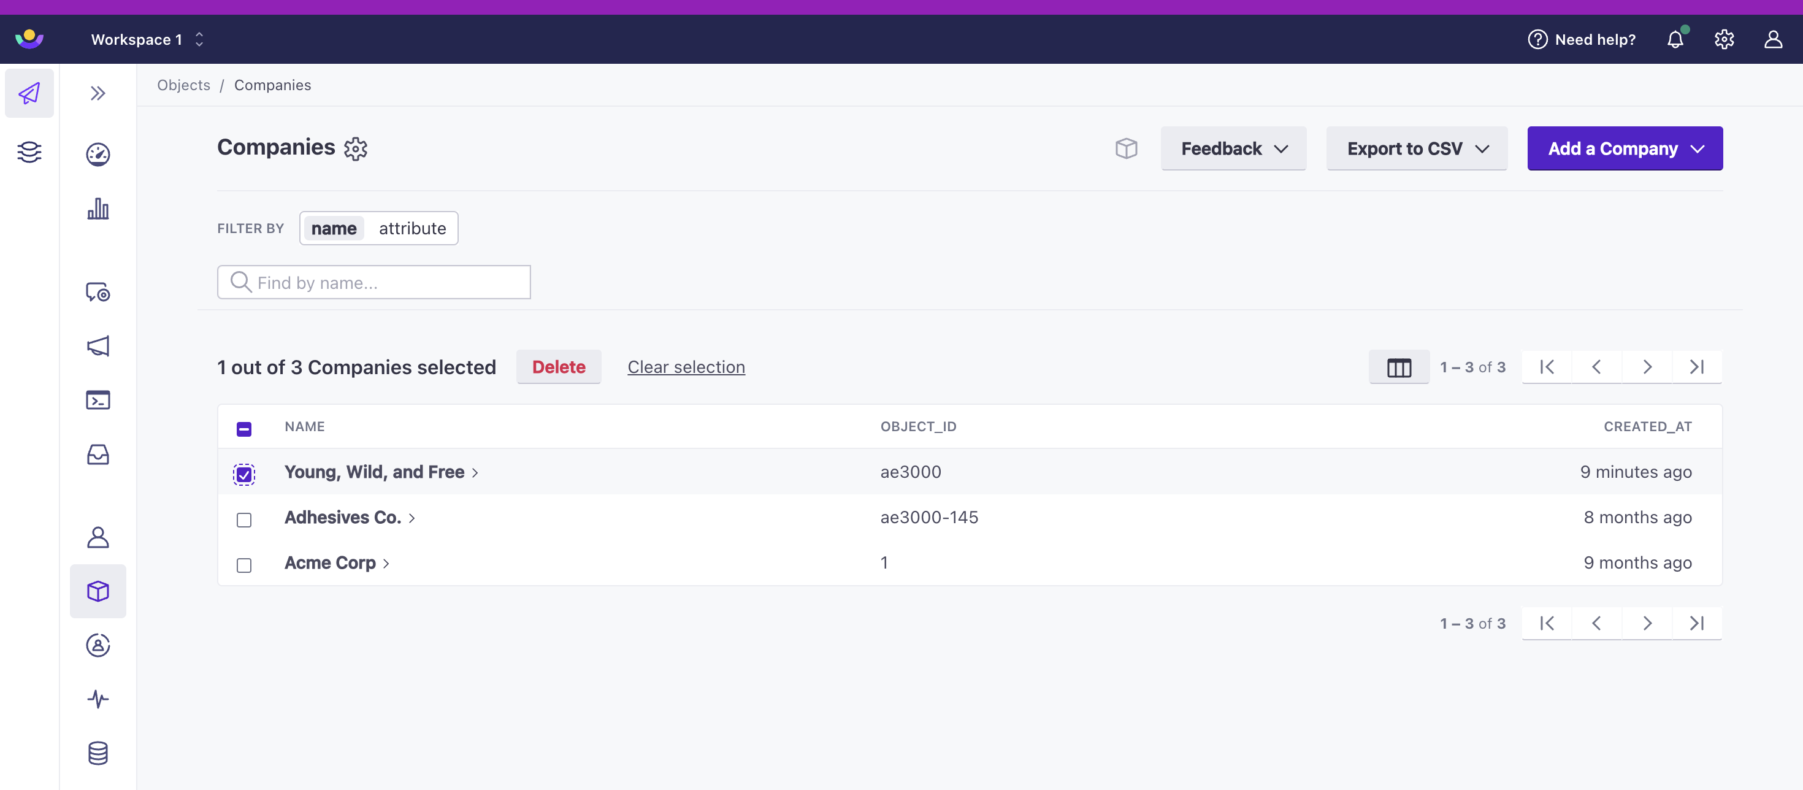Screen dimensions: 1803x790
Task: Open the broadcasts megaphone icon
Action: [98, 346]
